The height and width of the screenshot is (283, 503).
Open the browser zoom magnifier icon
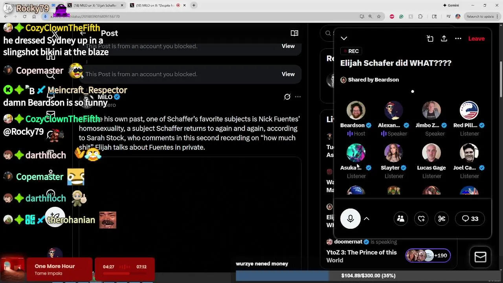[x=370, y=17]
